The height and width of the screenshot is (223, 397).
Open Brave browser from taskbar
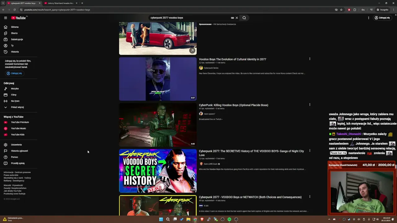[x=202, y=219]
